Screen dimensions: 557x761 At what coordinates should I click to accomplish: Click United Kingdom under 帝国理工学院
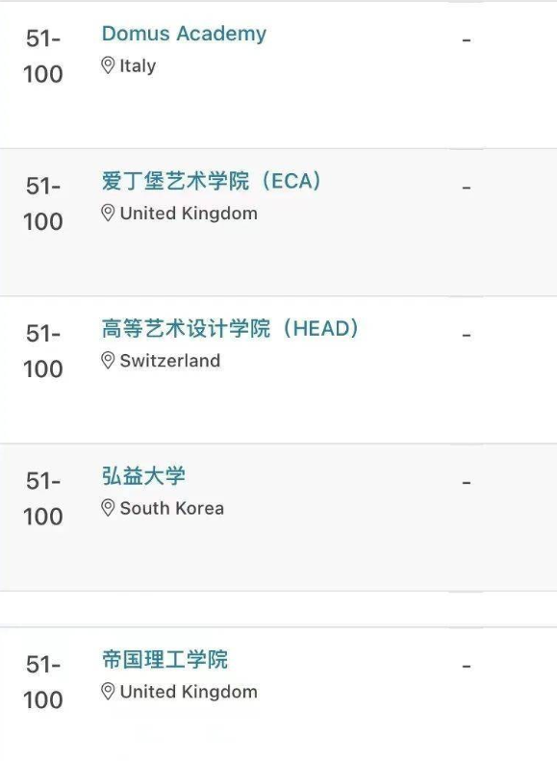click(189, 692)
